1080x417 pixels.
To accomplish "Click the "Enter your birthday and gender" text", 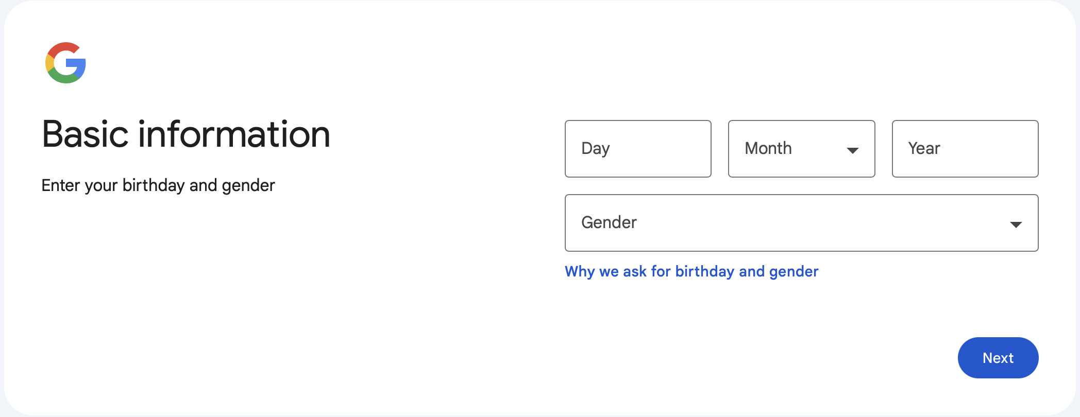I will (158, 185).
